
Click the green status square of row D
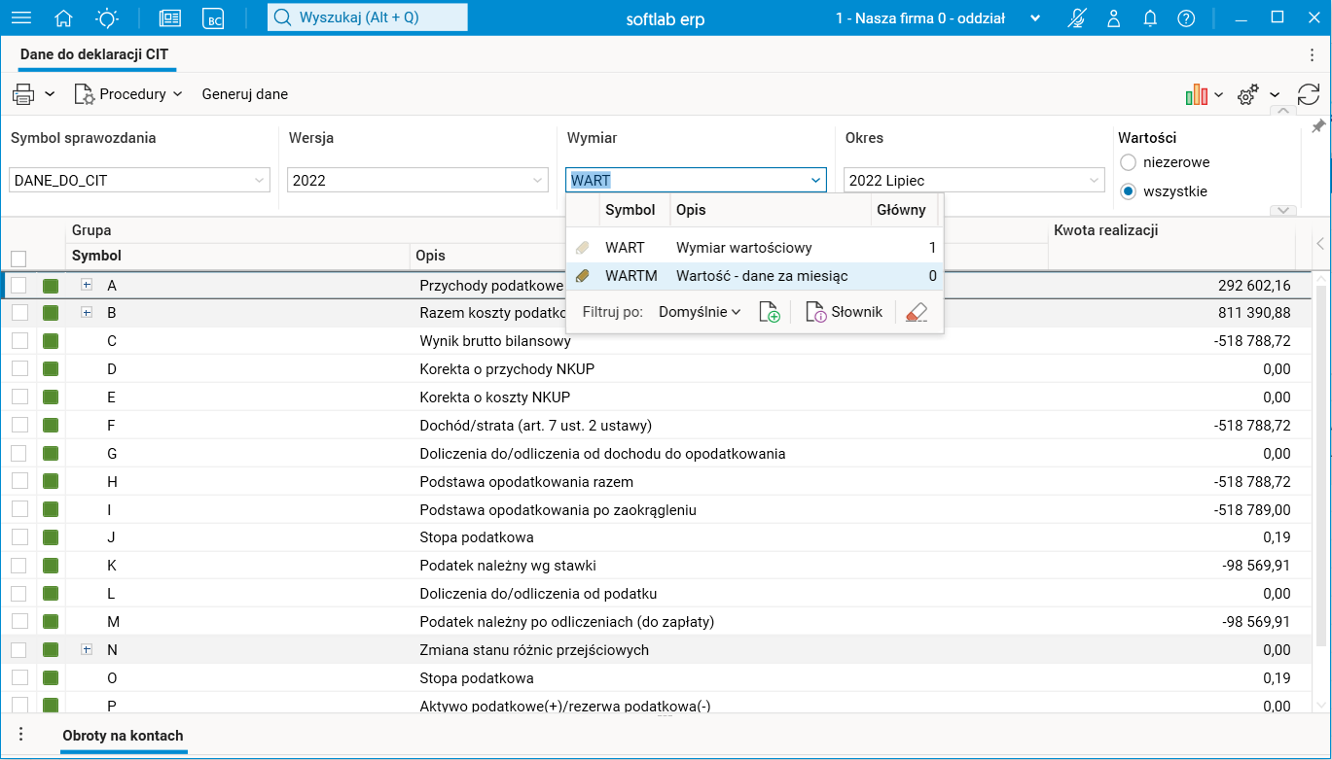51,369
